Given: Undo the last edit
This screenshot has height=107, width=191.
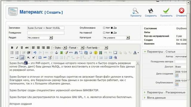Looking at the screenshot, I should coord(35,53).
